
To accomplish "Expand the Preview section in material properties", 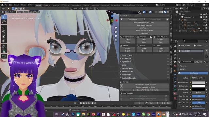I will [183, 66].
